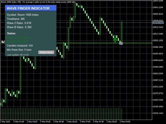Click the text "Min Wave Size: 5 bars"

(19, 50)
